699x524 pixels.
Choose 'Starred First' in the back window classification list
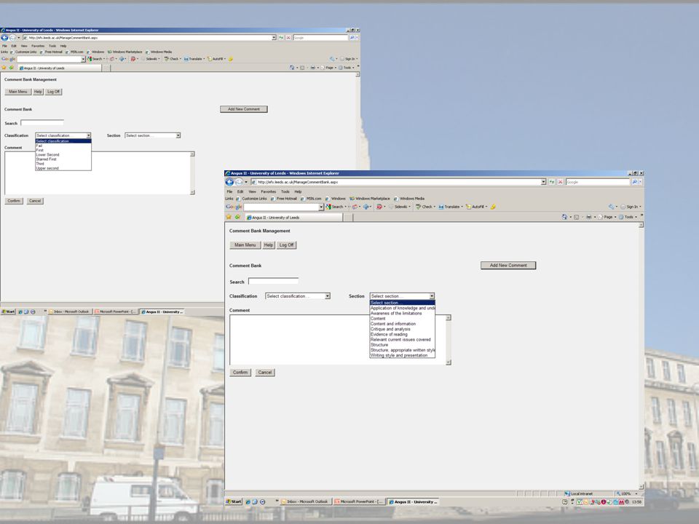pyautogui.click(x=63, y=159)
